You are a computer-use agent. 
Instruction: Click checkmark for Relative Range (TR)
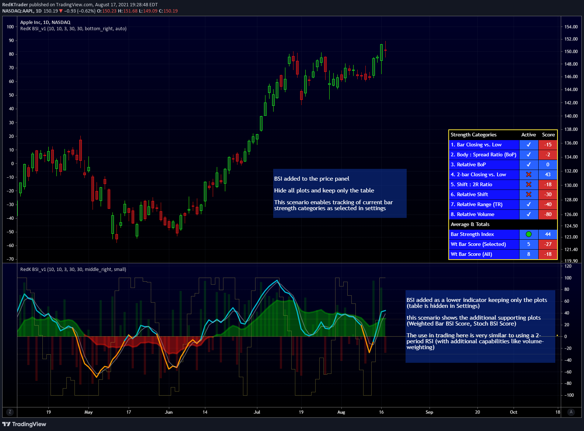[529, 204]
